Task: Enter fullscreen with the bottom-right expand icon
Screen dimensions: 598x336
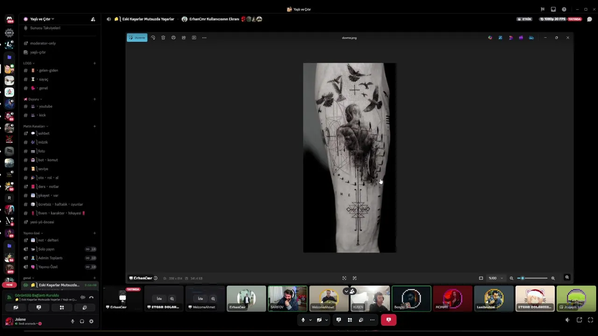Action: pyautogui.click(x=591, y=320)
